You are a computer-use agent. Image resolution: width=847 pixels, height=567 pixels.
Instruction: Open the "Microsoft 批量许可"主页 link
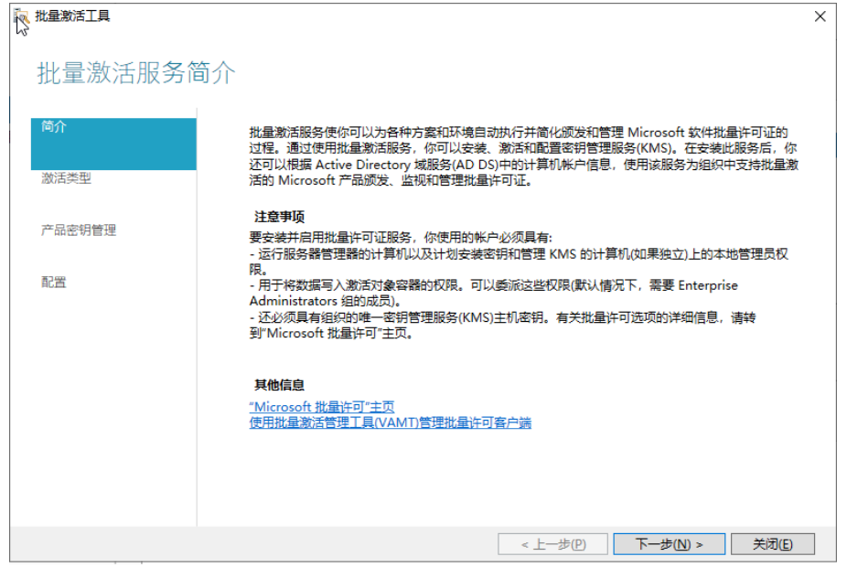tap(321, 407)
